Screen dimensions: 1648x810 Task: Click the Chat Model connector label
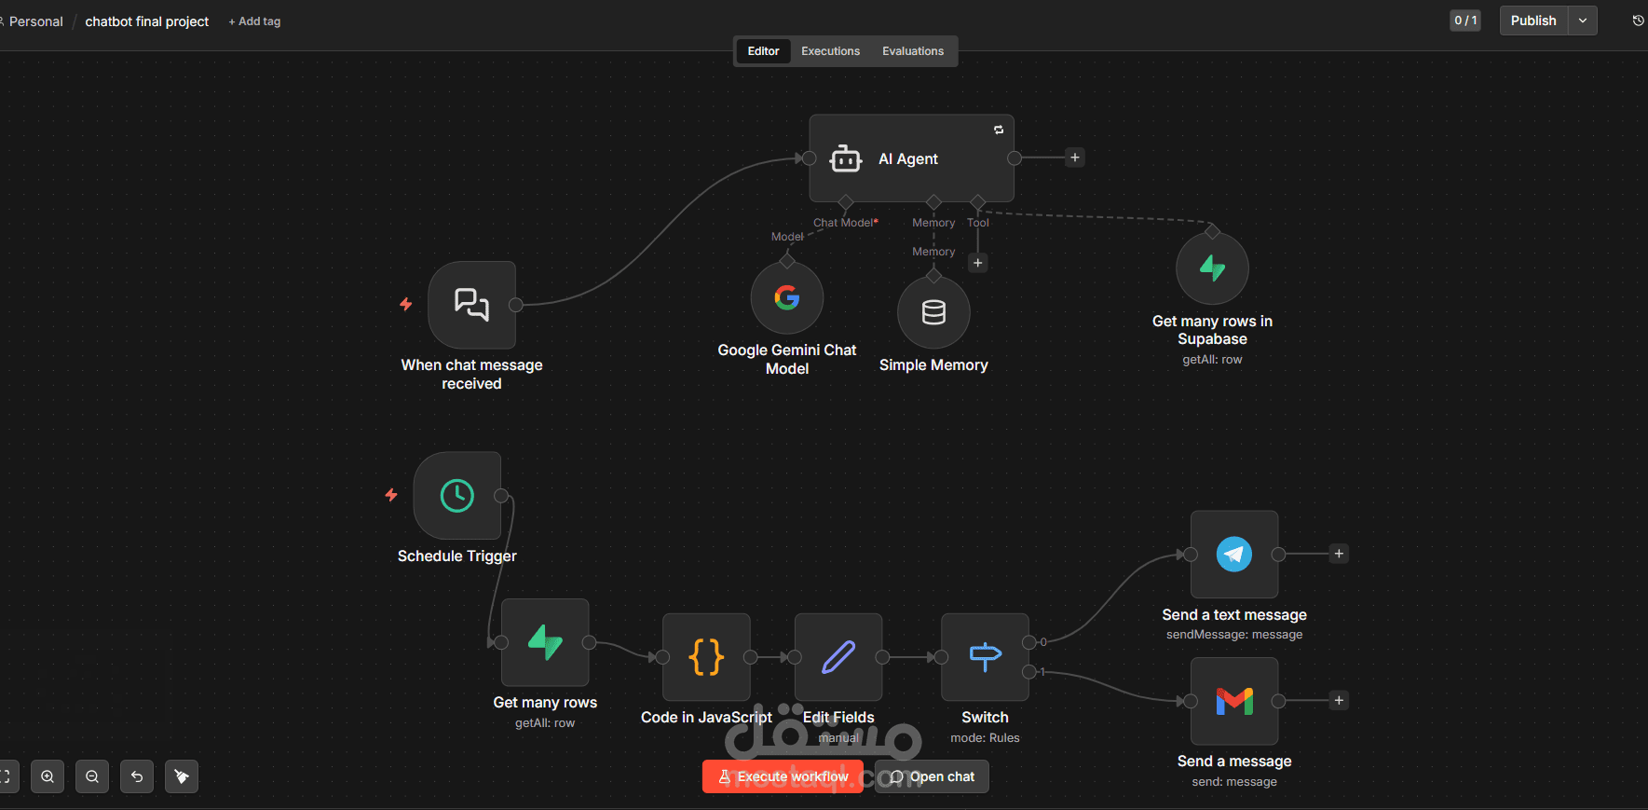(845, 223)
